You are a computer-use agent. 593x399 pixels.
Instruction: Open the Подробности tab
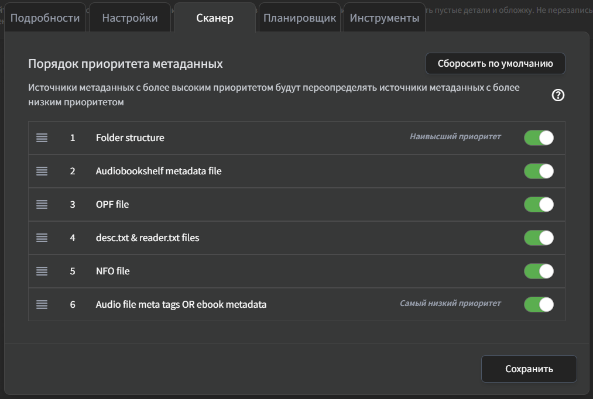point(45,18)
